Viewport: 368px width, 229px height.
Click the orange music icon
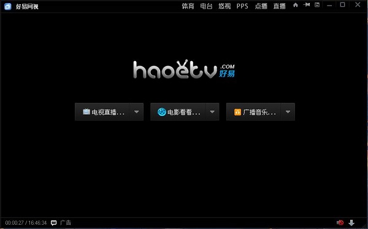[238, 112]
